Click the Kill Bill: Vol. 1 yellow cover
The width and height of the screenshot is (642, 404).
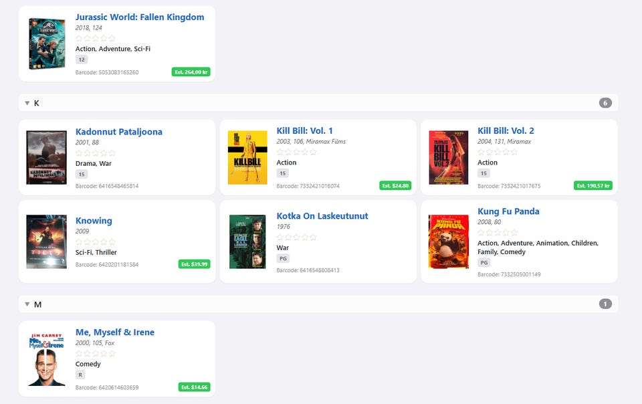pos(247,158)
